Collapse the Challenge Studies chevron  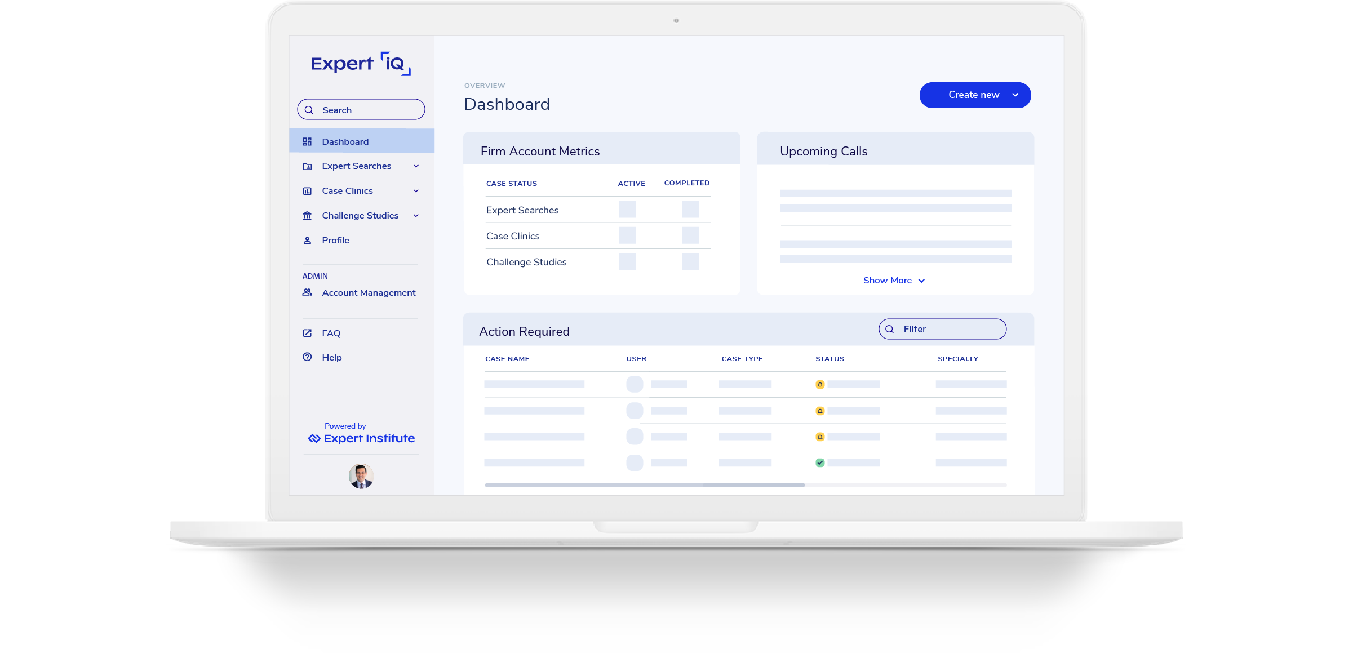[416, 215]
